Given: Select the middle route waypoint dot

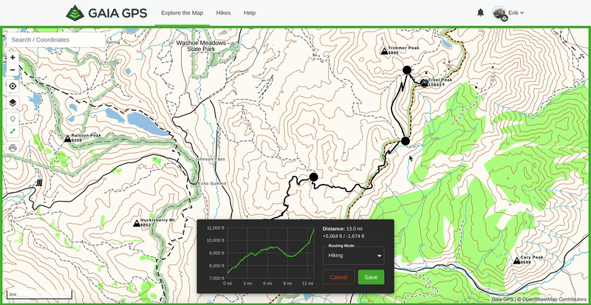Looking at the screenshot, I should [x=405, y=141].
